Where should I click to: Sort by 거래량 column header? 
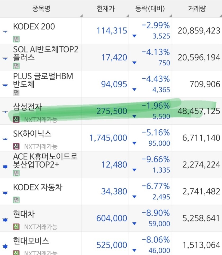197,8
